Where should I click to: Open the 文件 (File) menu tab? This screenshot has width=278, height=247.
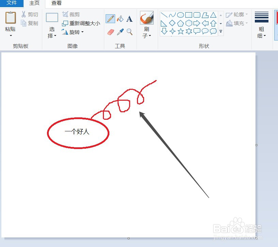click(12, 3)
